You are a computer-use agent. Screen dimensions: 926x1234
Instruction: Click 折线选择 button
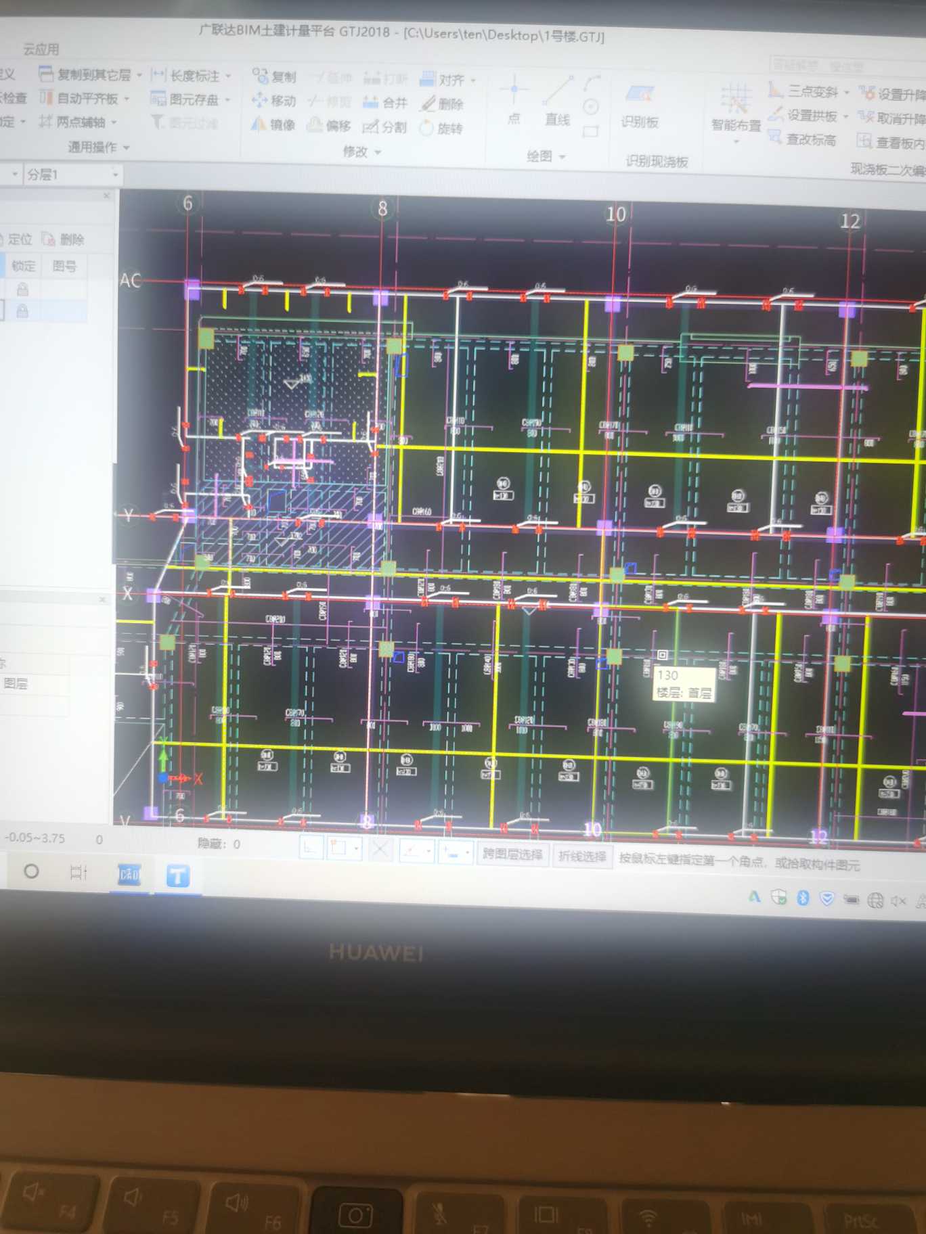pos(582,856)
